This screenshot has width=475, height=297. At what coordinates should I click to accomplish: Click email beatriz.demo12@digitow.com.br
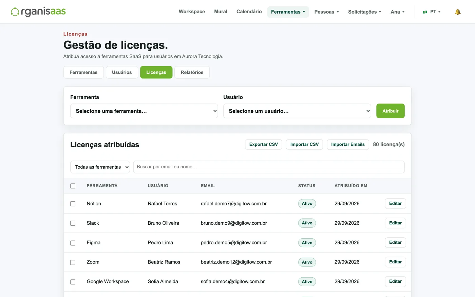pos(236,262)
